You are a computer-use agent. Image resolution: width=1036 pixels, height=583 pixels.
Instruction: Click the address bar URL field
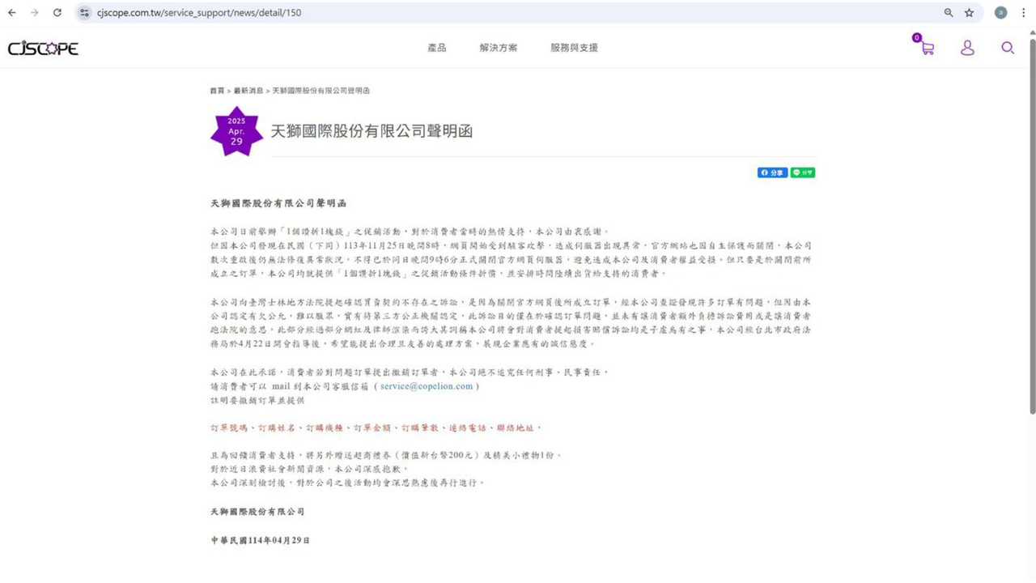(486, 13)
